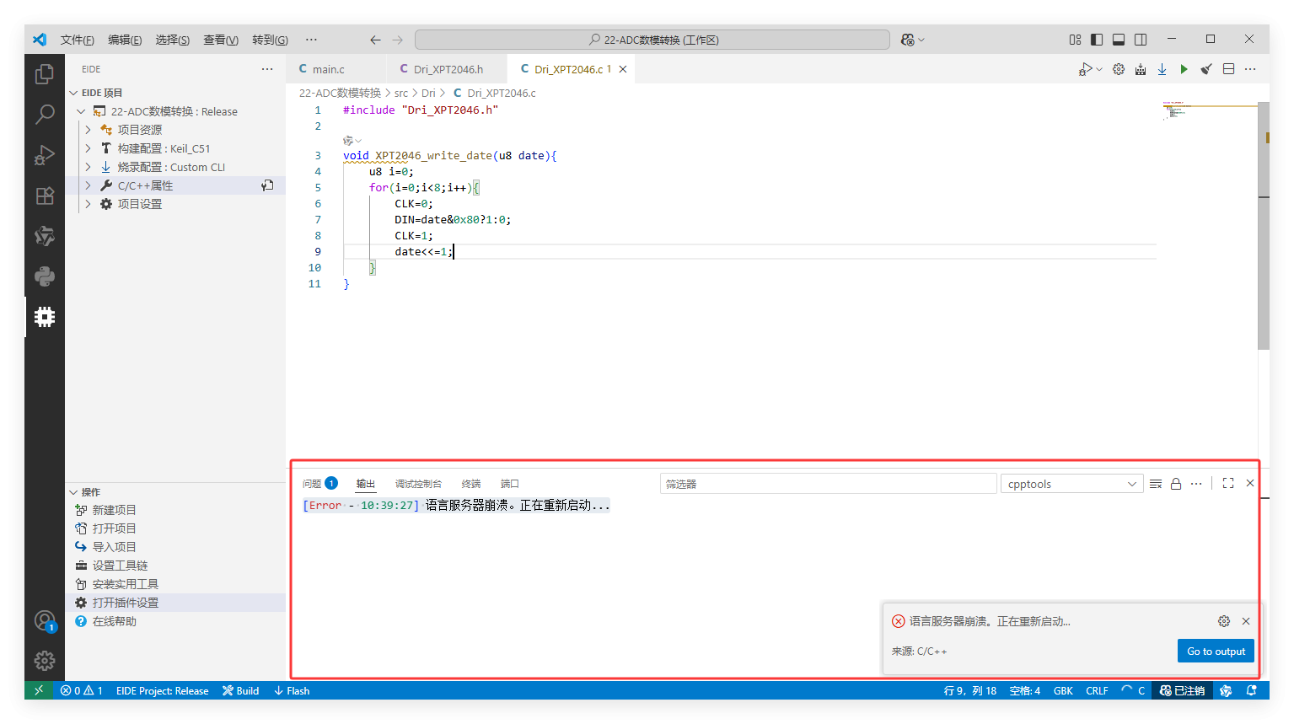The width and height of the screenshot is (1294, 724).
Task: Click 设置工具链 in operations list
Action: [x=120, y=566]
